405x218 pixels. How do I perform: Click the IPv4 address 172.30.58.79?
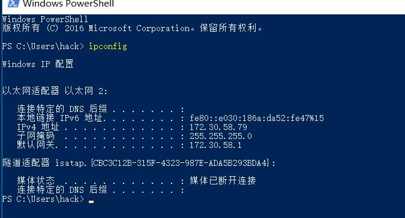218,127
